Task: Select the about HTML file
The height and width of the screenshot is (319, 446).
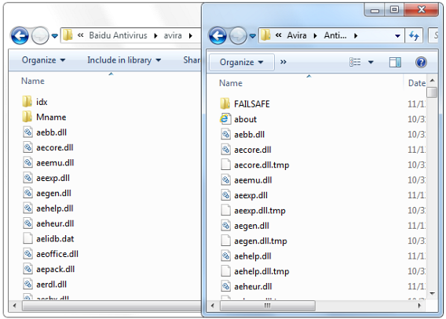Action: pos(239,119)
